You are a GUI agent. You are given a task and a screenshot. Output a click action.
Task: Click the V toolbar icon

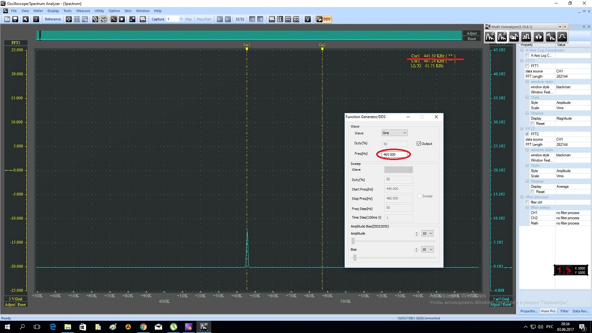308,19
